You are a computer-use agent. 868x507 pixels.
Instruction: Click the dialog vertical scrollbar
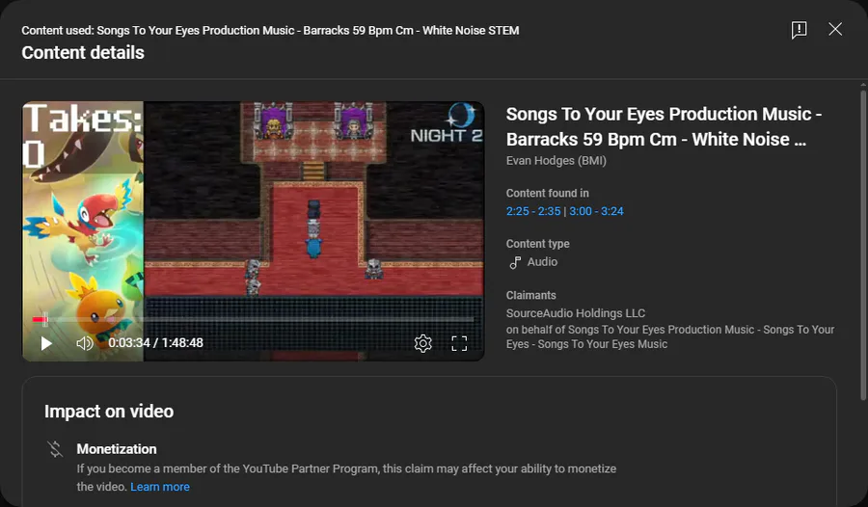[x=863, y=244]
